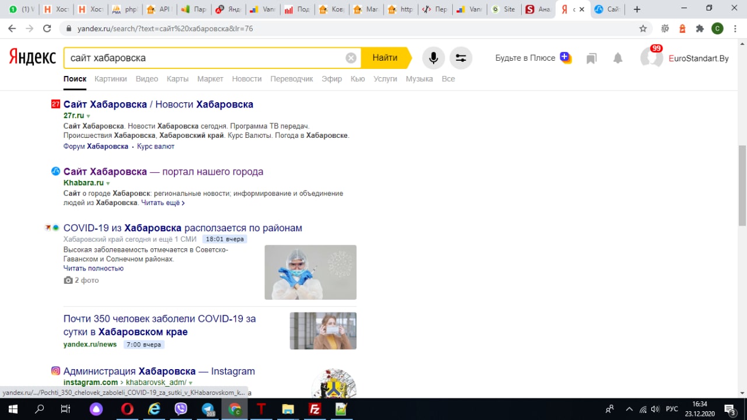Open FileZilla from taskbar
Viewport: 747px width, 420px height.
click(x=314, y=409)
